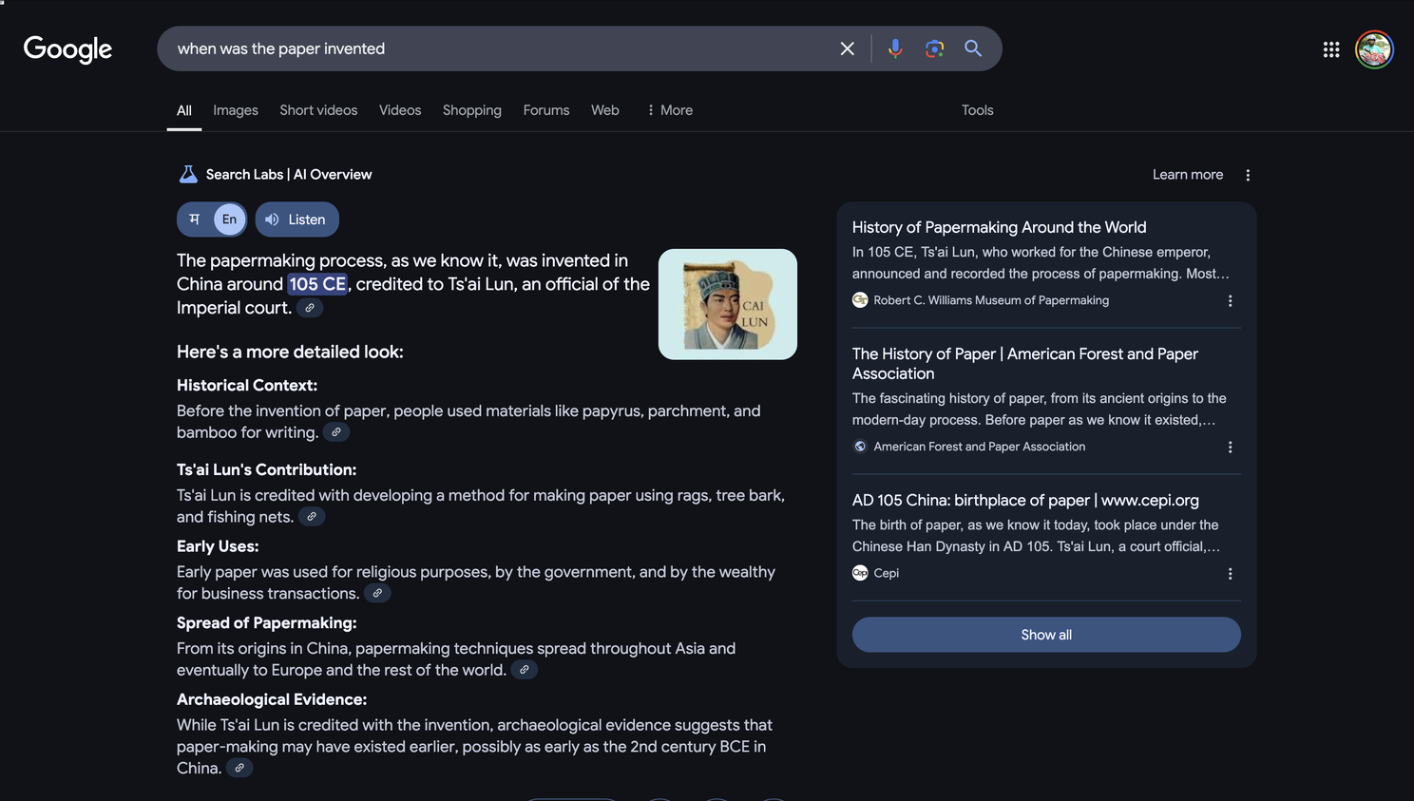Click the Cepi source name
The height and width of the screenshot is (801, 1414).
887,574
